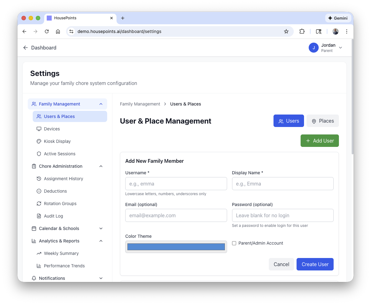Switch to the Users tab
This screenshot has height=305, width=371.
click(x=289, y=121)
